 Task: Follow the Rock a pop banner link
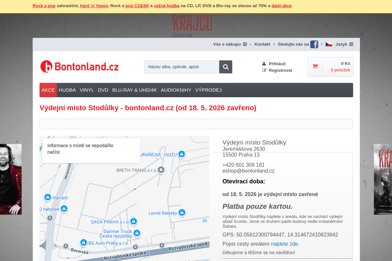[44, 6]
